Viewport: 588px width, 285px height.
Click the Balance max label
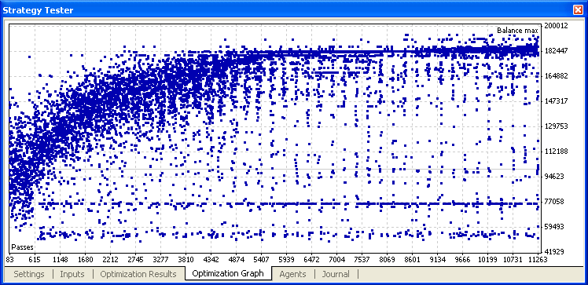[x=517, y=31]
